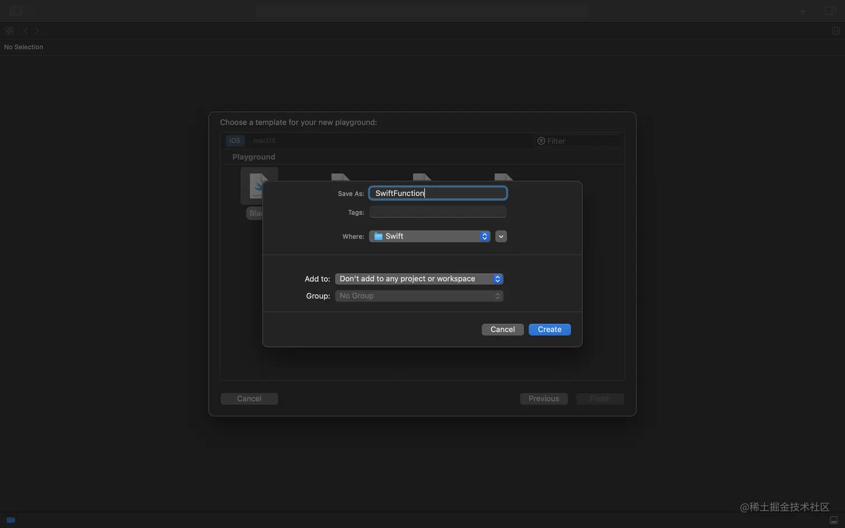Click the Playground section header

tap(254, 157)
